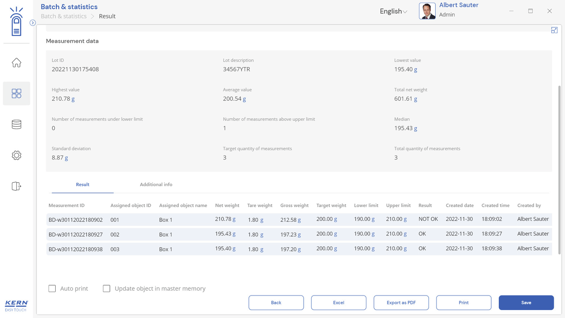This screenshot has height=318, width=565.
Task: Select measurement row BD-w30112022180902
Action: click(x=75, y=220)
